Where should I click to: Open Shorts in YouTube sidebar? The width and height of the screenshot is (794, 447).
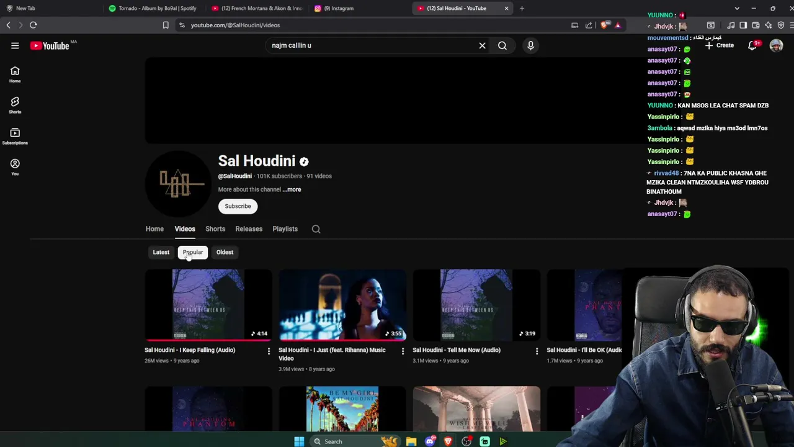click(15, 105)
